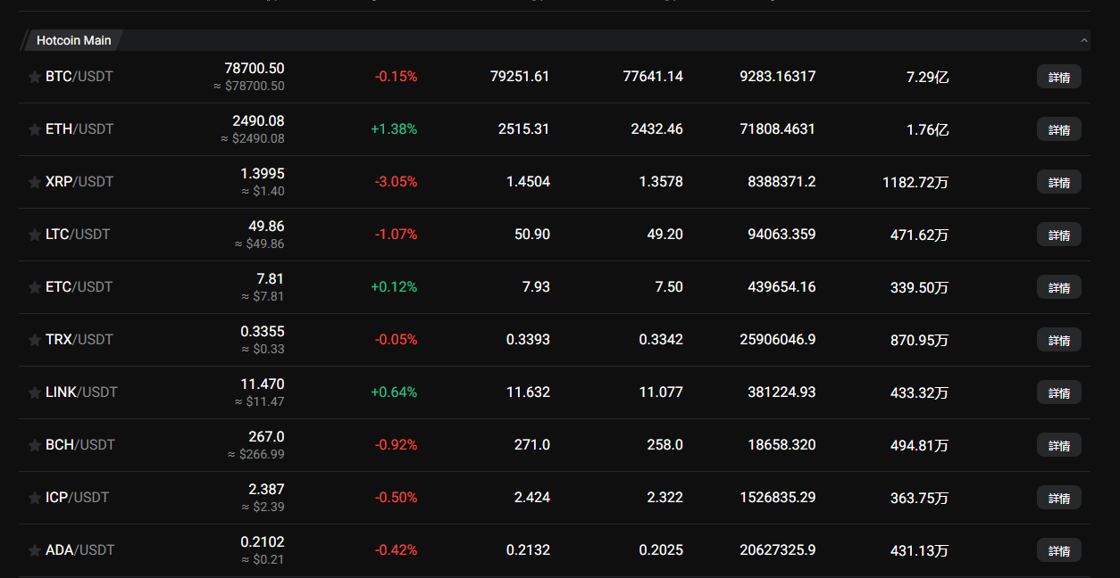
Task: Click the TRX approximate price ≈ $0.33
Action: tap(263, 349)
